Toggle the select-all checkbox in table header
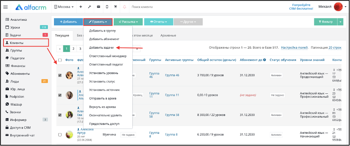Image resolution: width=350 pixels, height=146 pixels. pyautogui.click(x=60, y=60)
